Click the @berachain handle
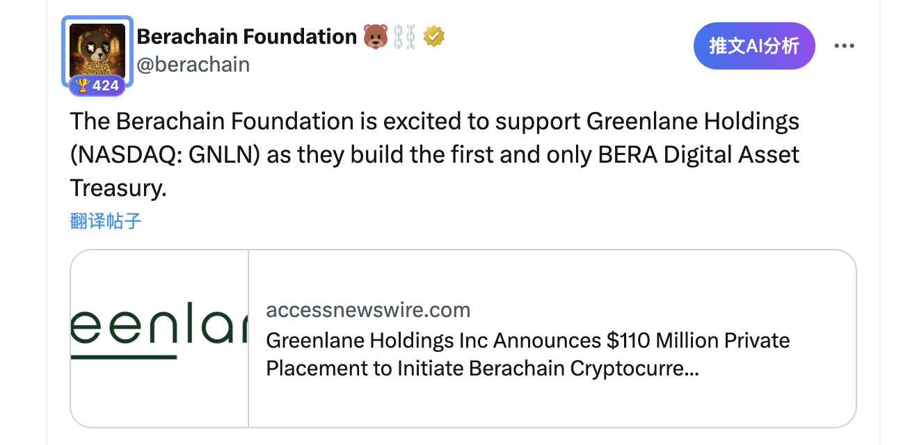 193,65
